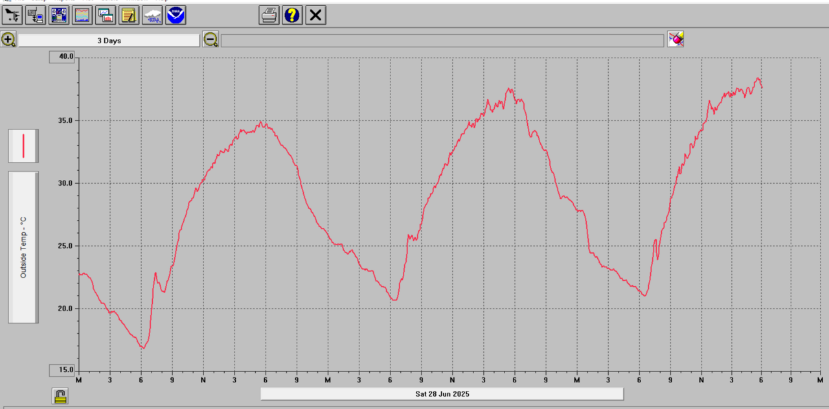
Task: Open the plot windows toolbar icon
Action: pos(106,15)
